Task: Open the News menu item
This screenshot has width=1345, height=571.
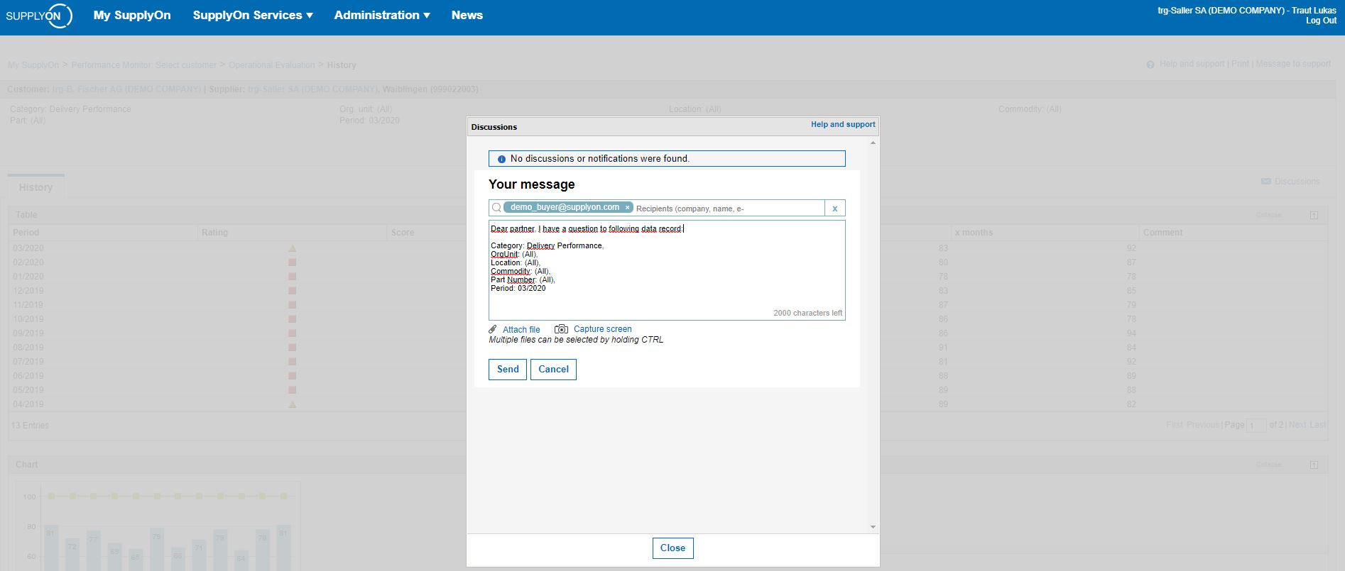Action: click(x=467, y=15)
